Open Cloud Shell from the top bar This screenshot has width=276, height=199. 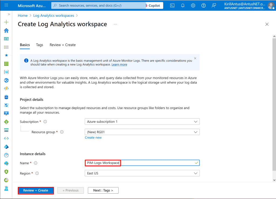coord(172,5)
